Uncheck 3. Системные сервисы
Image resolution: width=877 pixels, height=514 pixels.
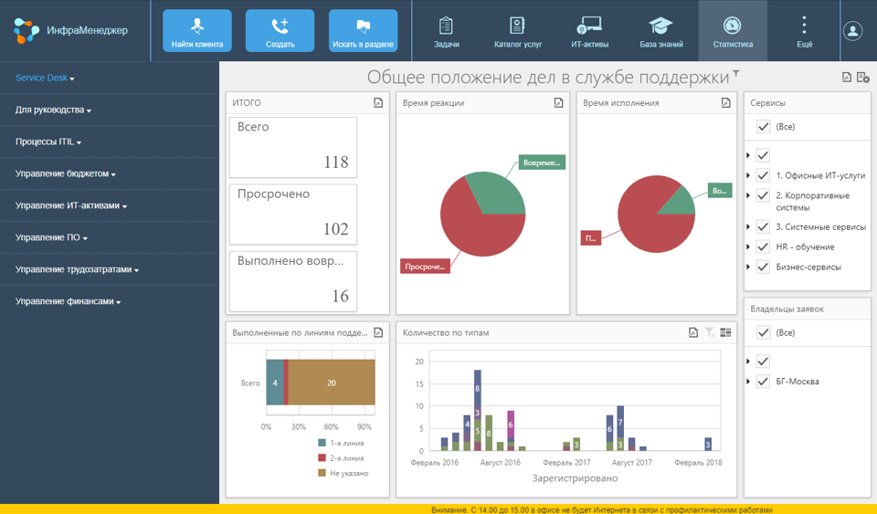tap(763, 226)
